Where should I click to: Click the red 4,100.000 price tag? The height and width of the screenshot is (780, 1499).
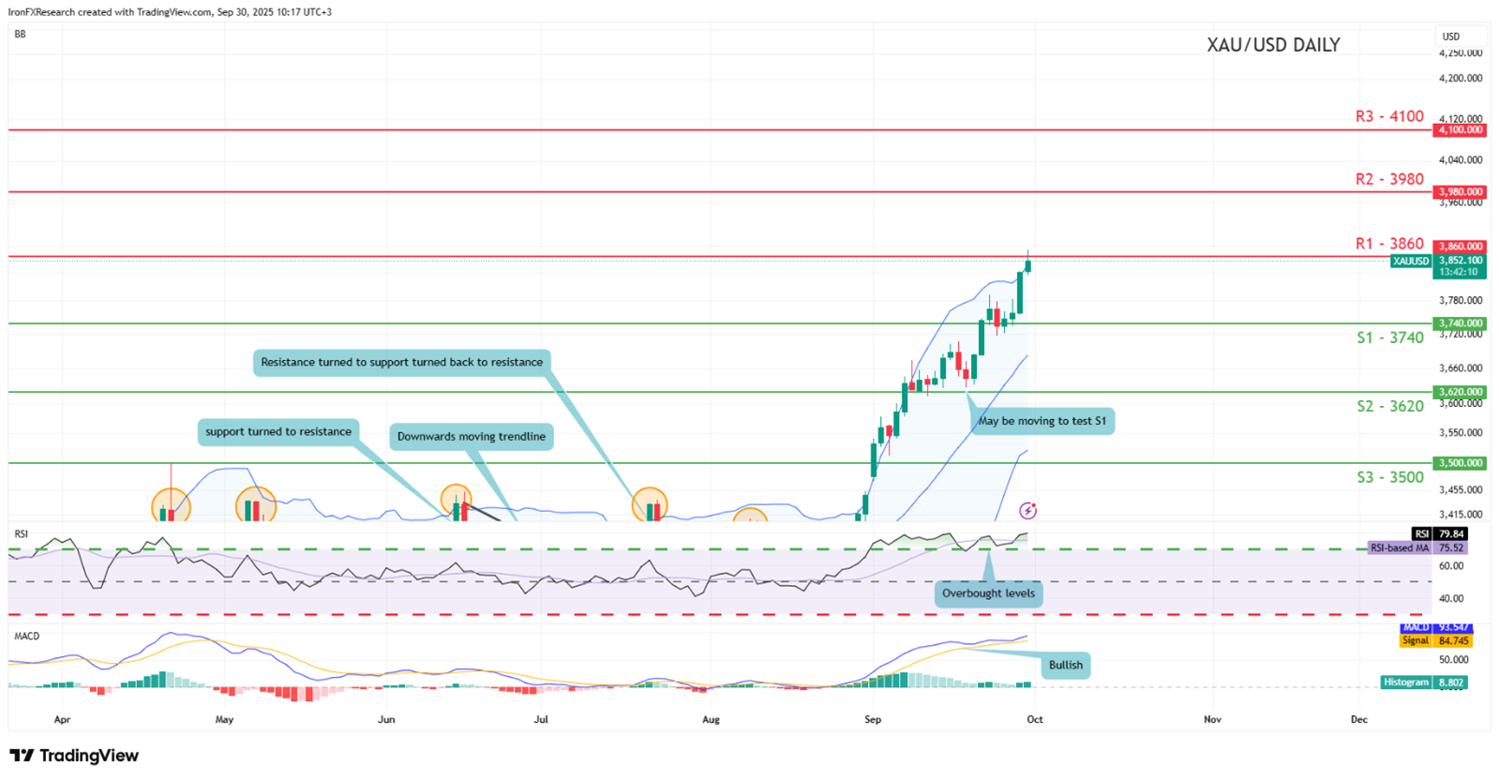1460,130
